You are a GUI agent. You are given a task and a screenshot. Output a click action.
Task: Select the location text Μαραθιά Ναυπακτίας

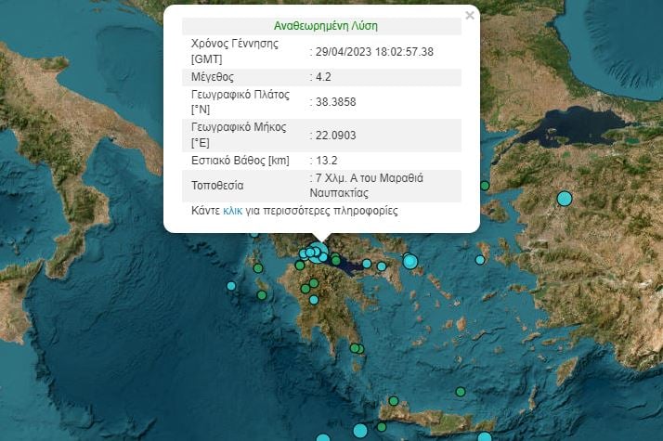click(367, 185)
